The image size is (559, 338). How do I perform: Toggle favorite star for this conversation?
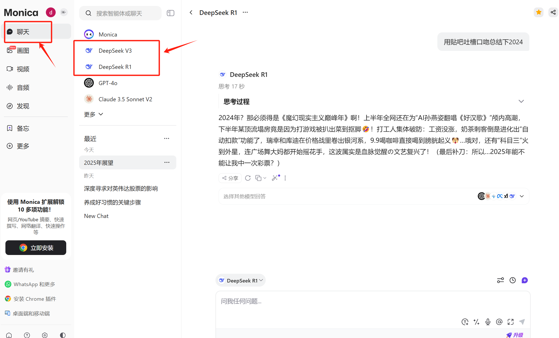tap(539, 12)
